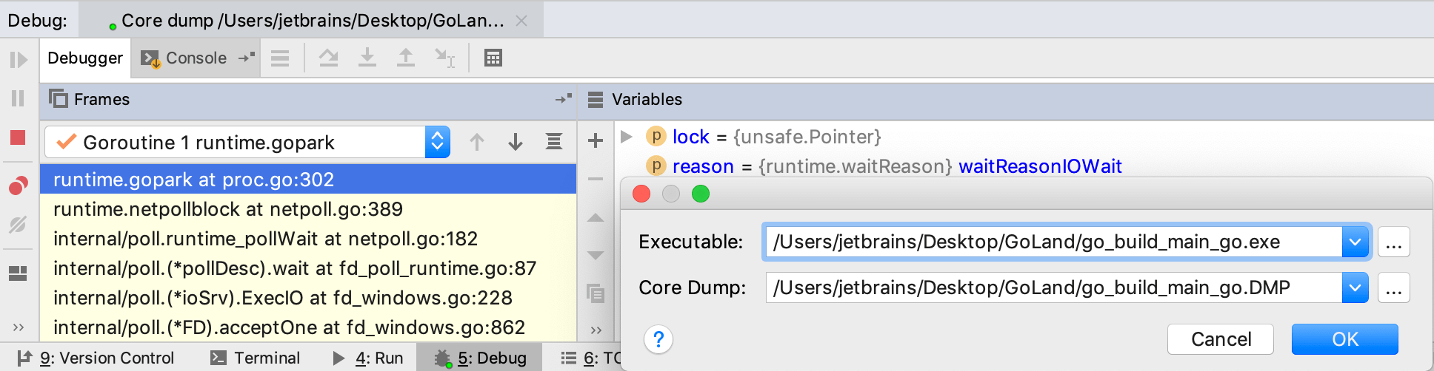
Task: Click the OK button
Action: [1344, 339]
